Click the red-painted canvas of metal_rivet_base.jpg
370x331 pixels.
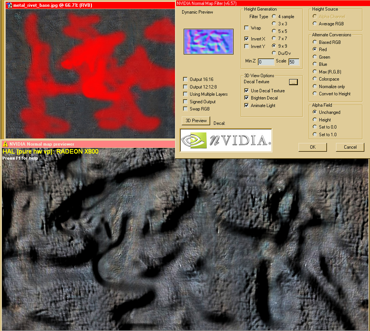click(x=90, y=74)
